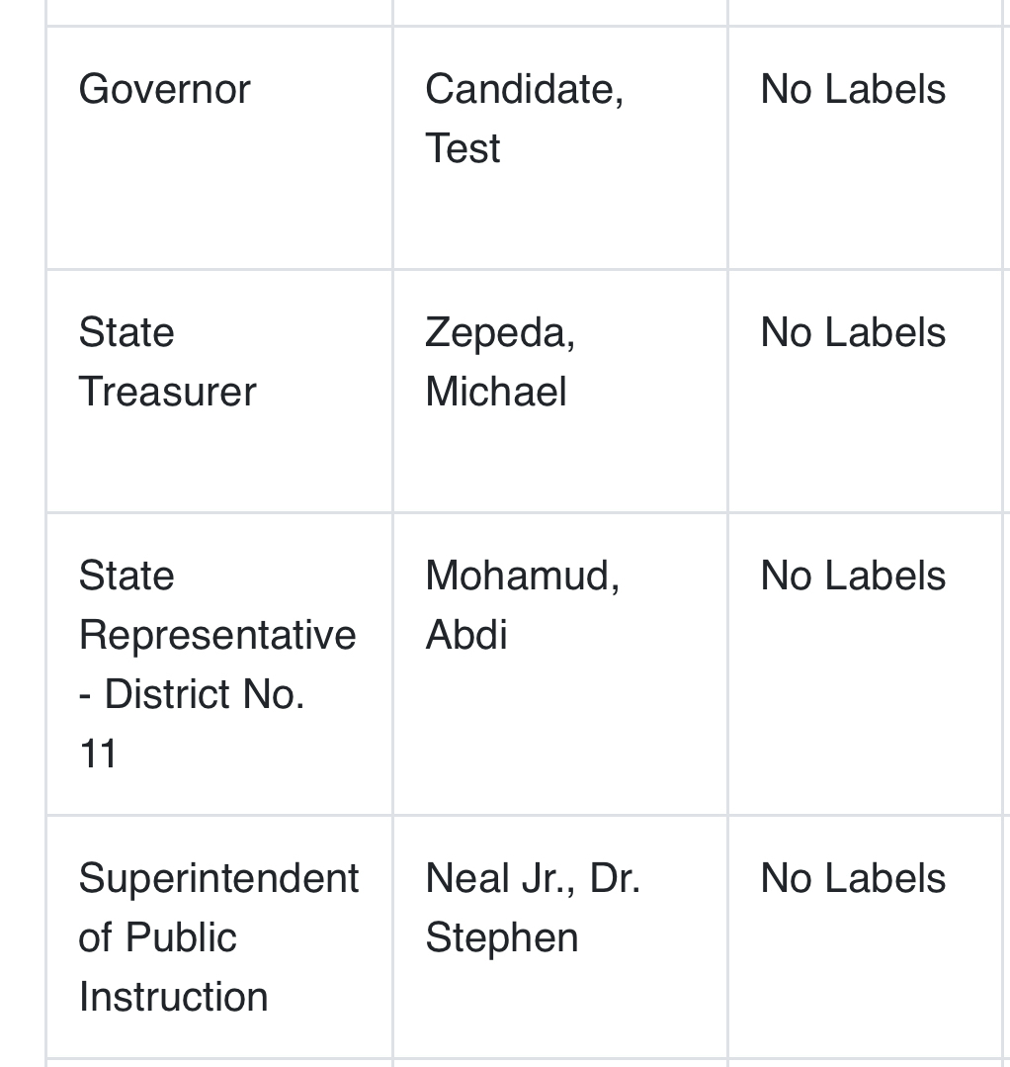Click the word "Test" under Candidate
Viewport: 1010px width, 1067px height.
463,148
